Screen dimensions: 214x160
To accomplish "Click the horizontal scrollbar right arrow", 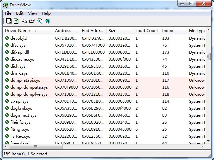I will [203, 146].
